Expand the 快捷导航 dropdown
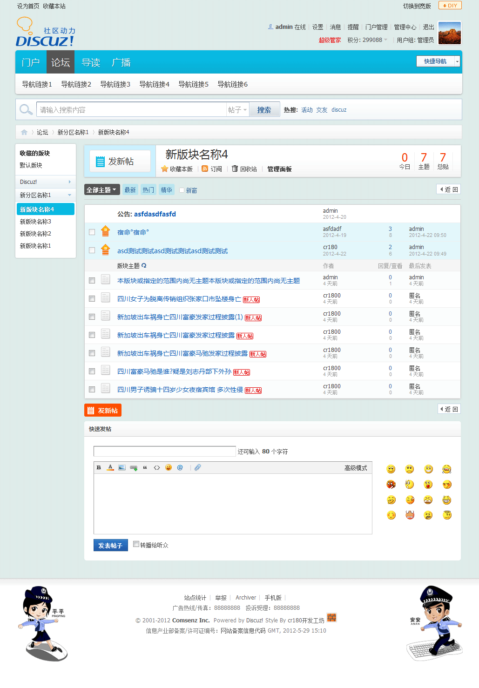479x688 pixels. click(457, 61)
